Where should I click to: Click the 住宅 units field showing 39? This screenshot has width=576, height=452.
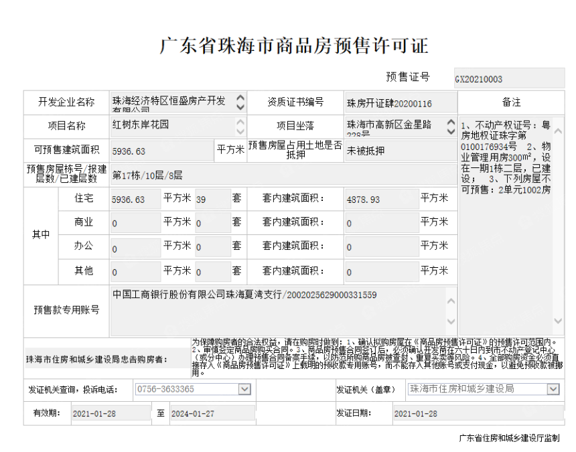[x=213, y=200]
